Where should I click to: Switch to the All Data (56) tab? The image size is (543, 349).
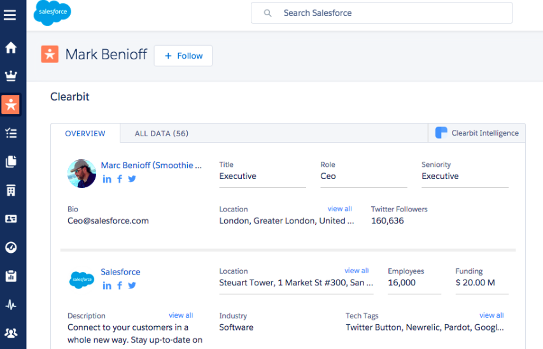(x=162, y=134)
